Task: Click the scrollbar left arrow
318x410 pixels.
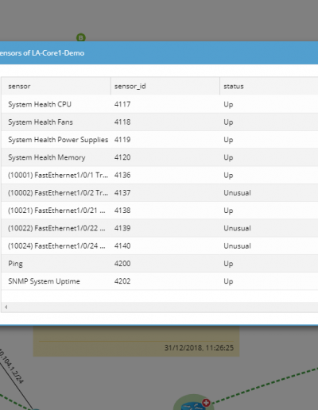Action: pos(6,307)
